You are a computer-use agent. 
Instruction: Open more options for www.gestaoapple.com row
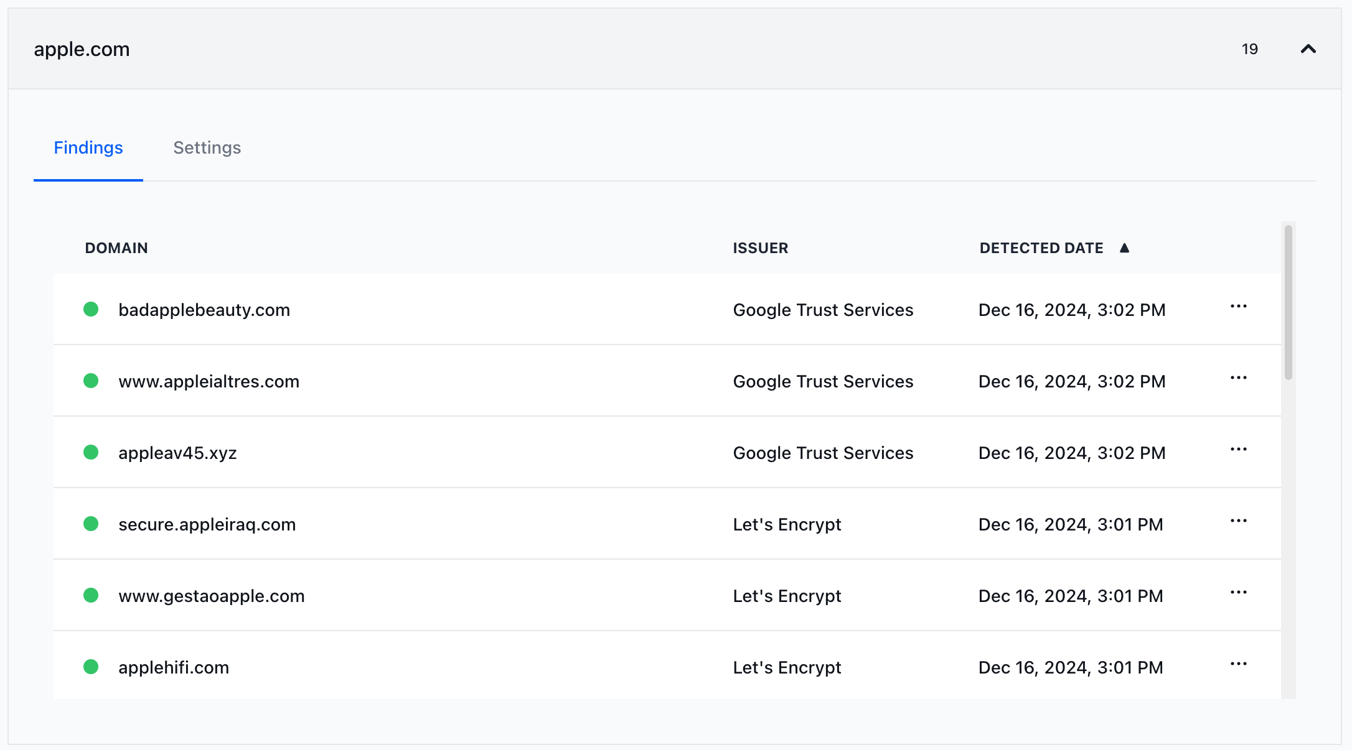point(1238,593)
